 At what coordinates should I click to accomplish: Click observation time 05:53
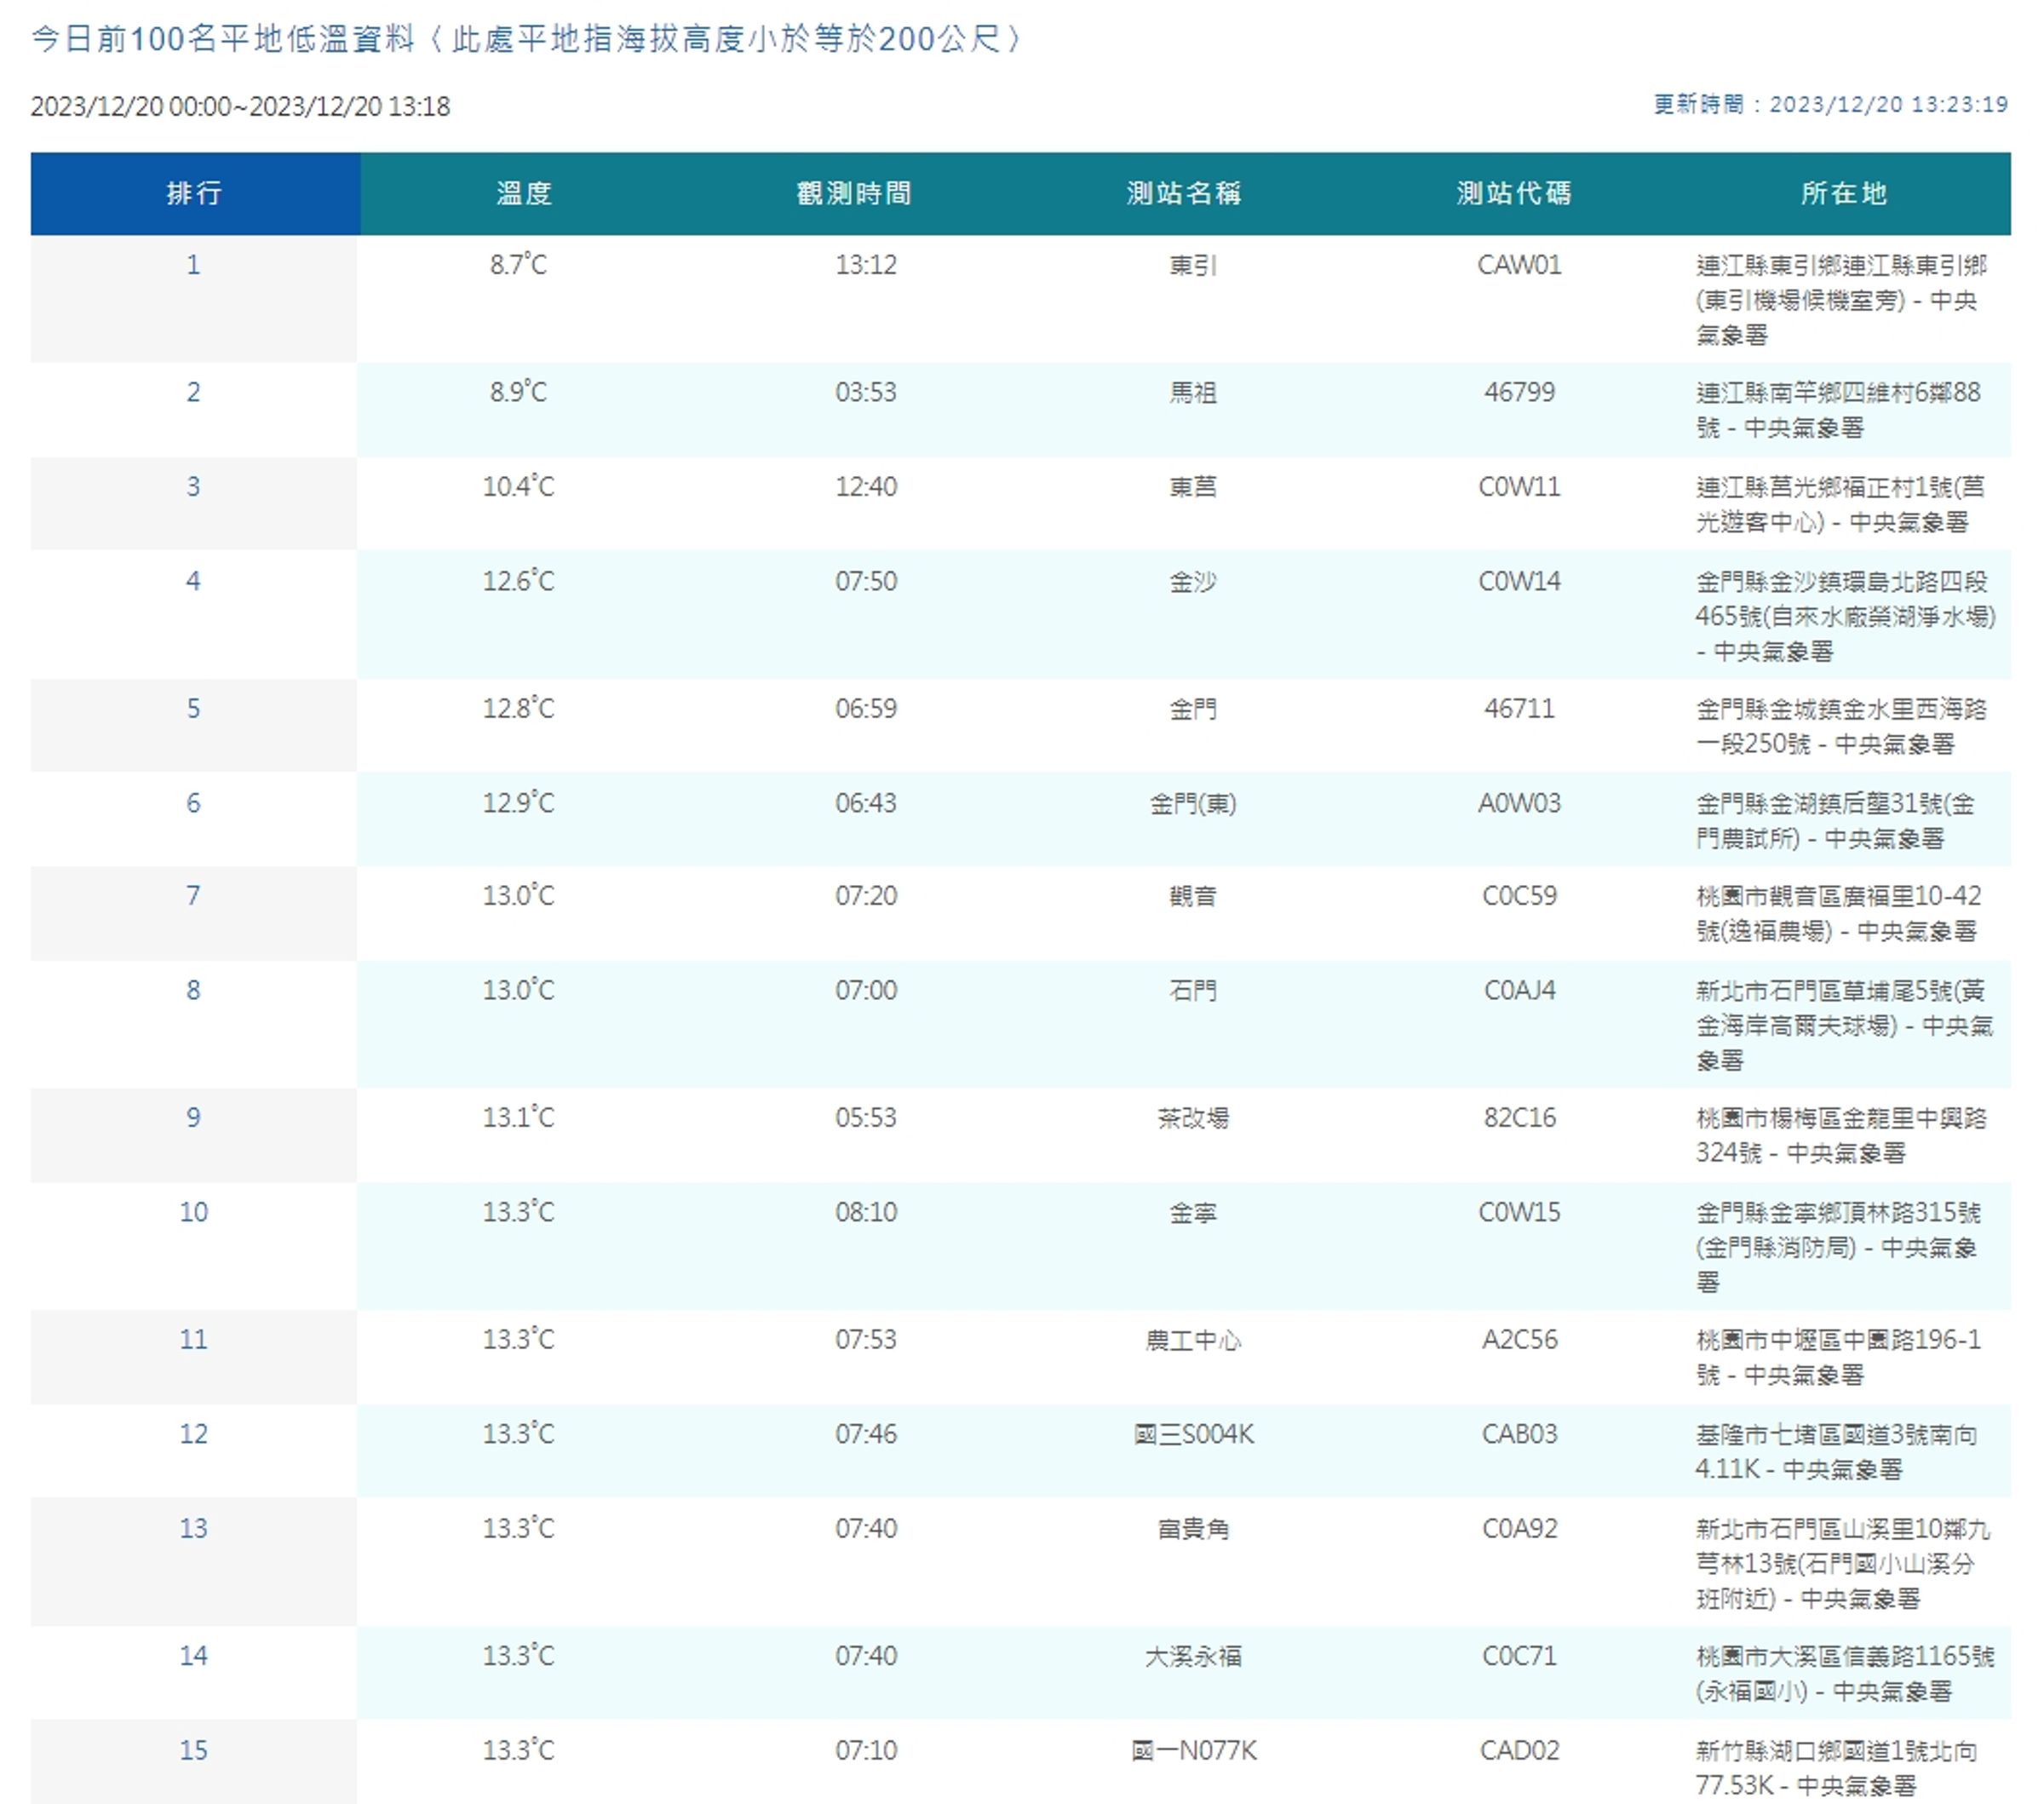tap(866, 1117)
